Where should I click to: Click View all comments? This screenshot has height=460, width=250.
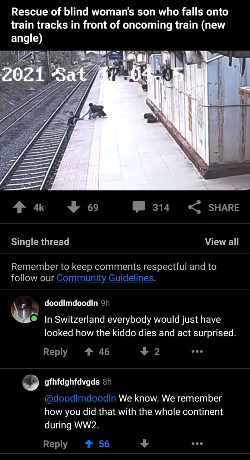click(222, 242)
